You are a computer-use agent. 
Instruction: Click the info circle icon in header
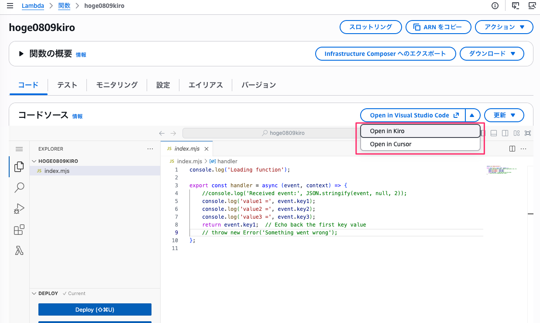point(495,6)
